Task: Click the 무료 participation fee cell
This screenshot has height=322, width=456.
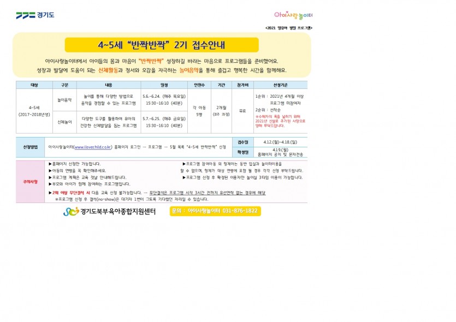Action: tap(242, 111)
